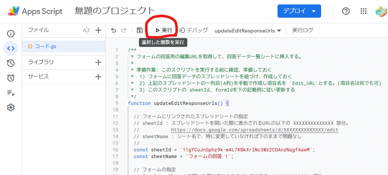Open the editor code icon in sidebar
The image size is (388, 175).
point(11,48)
